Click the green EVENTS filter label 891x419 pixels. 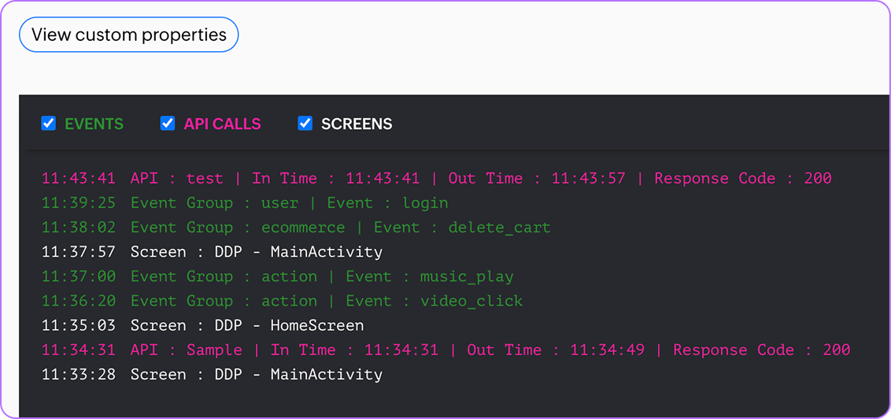(x=94, y=124)
